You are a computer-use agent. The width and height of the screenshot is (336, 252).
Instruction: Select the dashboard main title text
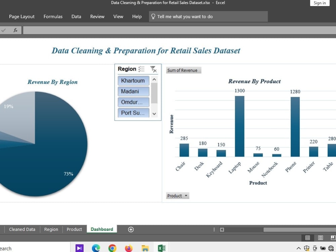pos(146,51)
